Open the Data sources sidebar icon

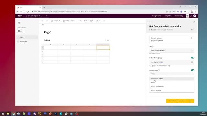[19, 23]
